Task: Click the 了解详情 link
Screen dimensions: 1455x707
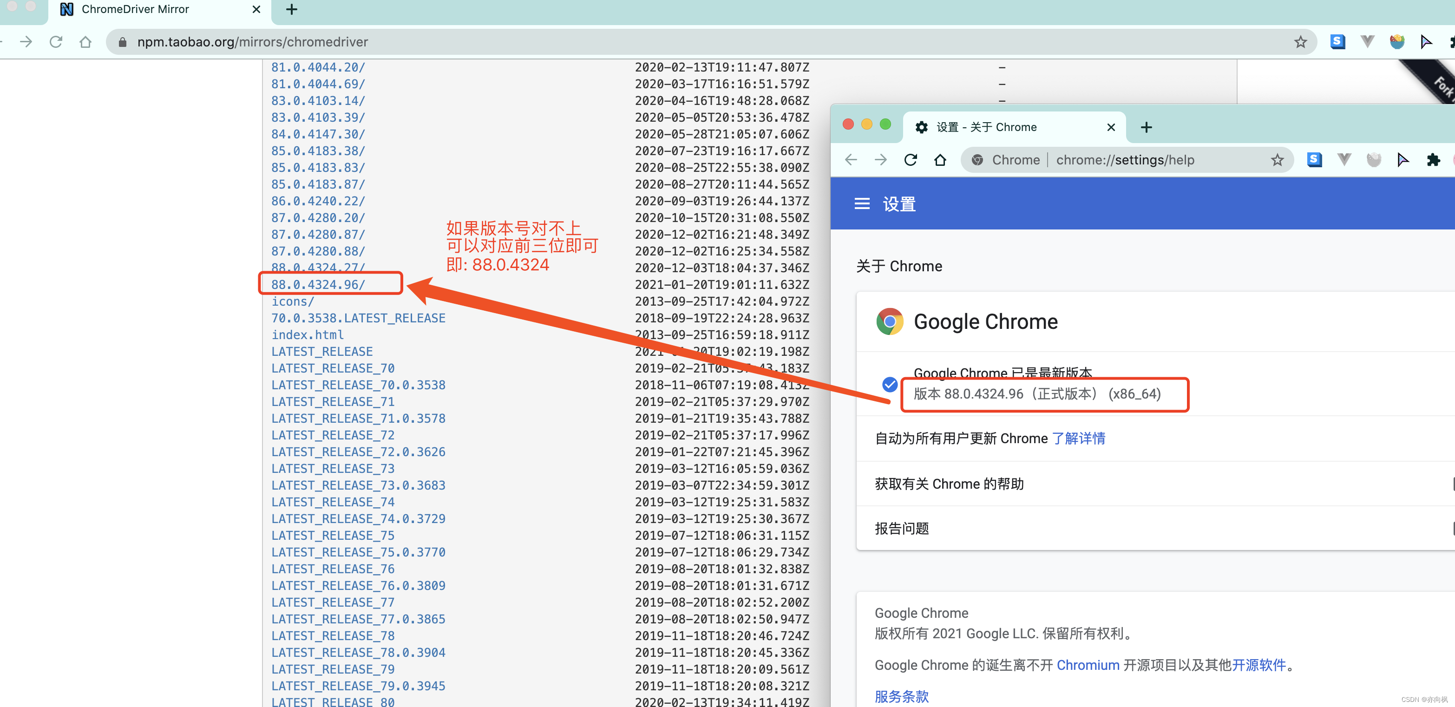Action: coord(1079,438)
